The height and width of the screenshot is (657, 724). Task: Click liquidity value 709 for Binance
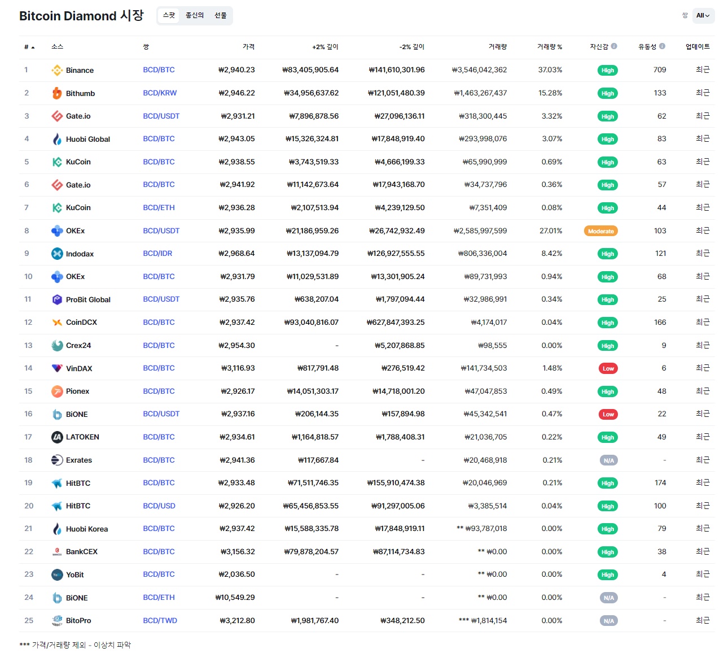point(660,70)
